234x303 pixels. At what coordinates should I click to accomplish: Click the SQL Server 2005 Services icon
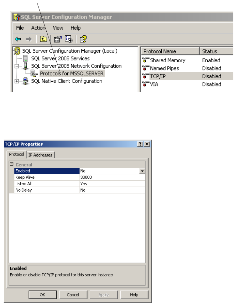click(x=25, y=58)
